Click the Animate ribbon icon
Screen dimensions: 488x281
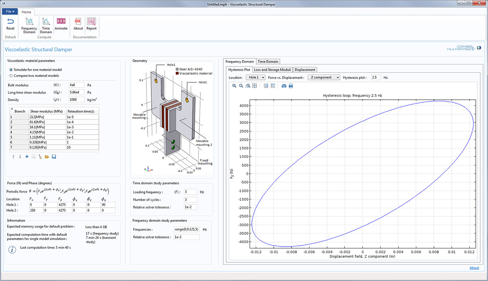click(x=61, y=24)
